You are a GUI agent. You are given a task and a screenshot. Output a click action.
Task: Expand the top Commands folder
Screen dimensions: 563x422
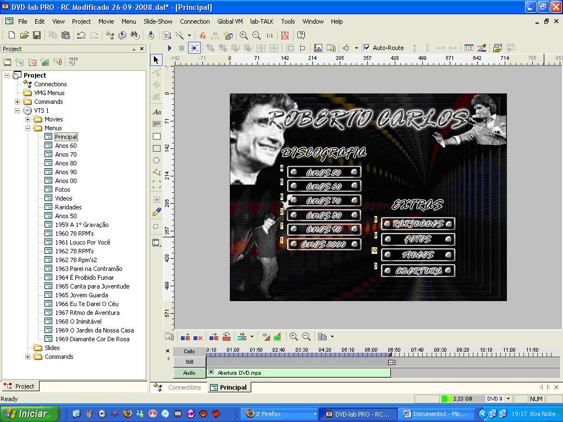click(x=17, y=102)
